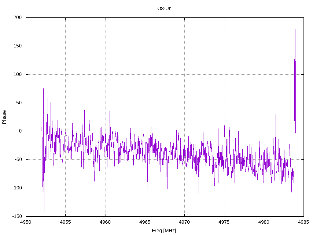The width and height of the screenshot is (313, 235).
Task: Click x-axis tick label 4980
Action: pyautogui.click(x=264, y=222)
